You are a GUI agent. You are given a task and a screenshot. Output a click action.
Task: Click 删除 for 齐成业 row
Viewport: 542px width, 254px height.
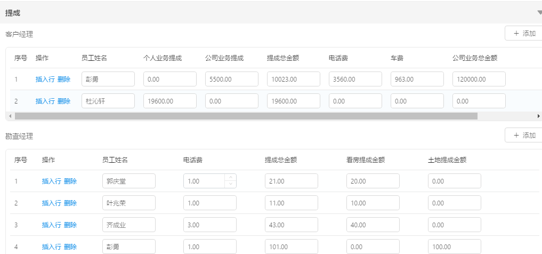70,225
